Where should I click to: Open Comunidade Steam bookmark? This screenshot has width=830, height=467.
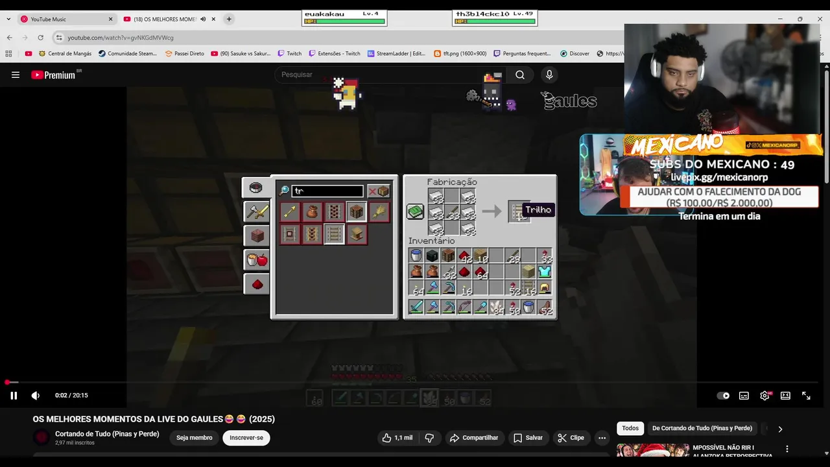point(128,54)
